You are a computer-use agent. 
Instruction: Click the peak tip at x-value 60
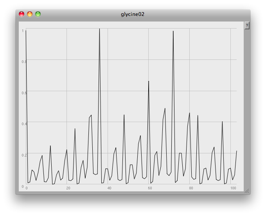coord(148,81)
